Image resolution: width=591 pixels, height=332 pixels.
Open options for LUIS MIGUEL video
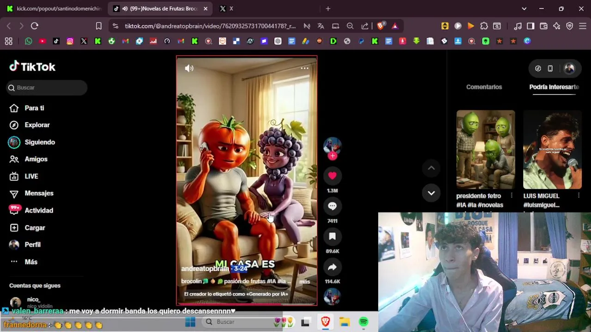click(579, 196)
